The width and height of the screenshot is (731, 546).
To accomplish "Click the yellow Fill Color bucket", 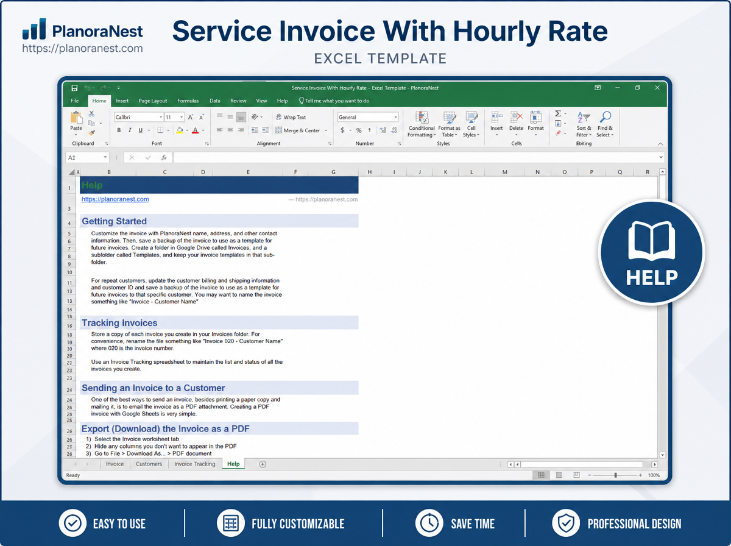I will [x=179, y=130].
